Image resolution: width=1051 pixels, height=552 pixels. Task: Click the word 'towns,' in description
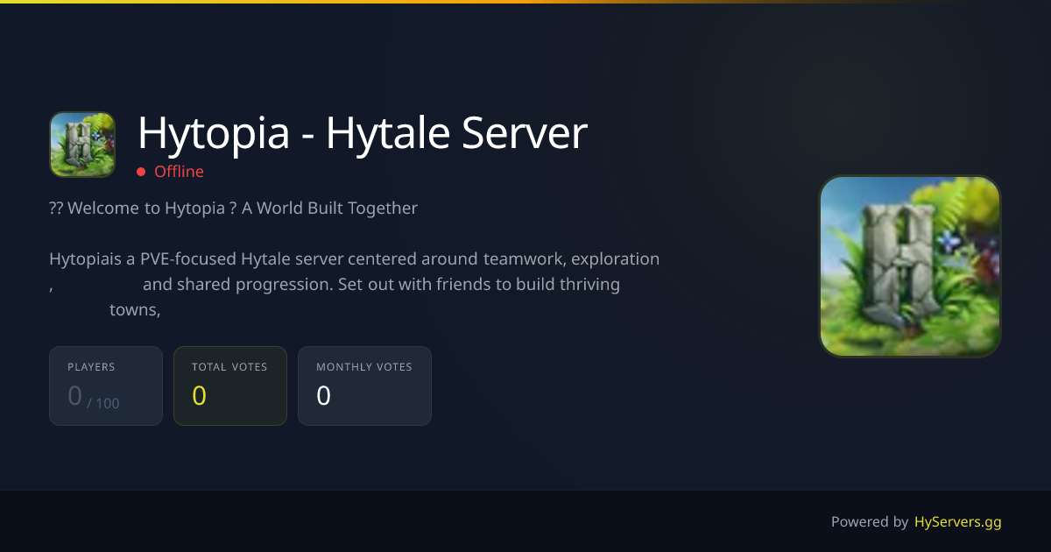click(135, 310)
